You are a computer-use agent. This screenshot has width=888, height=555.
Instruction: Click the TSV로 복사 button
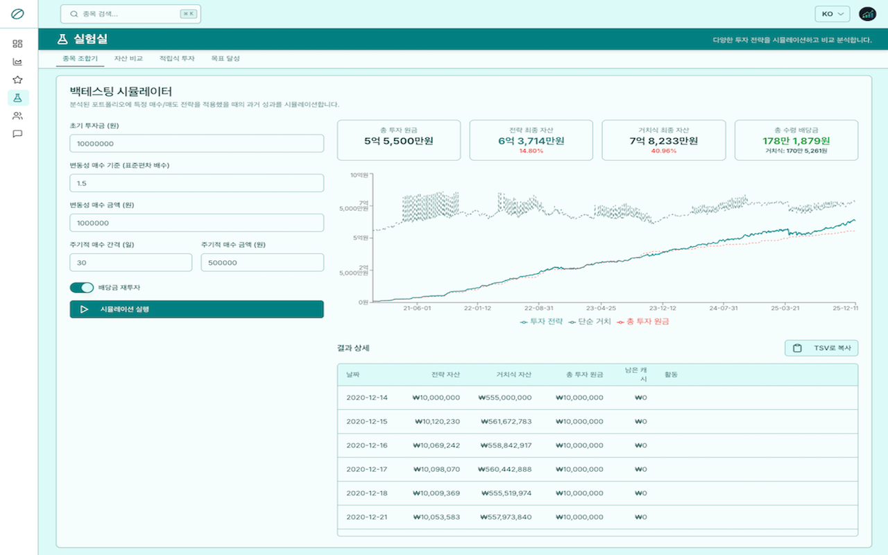pos(821,348)
